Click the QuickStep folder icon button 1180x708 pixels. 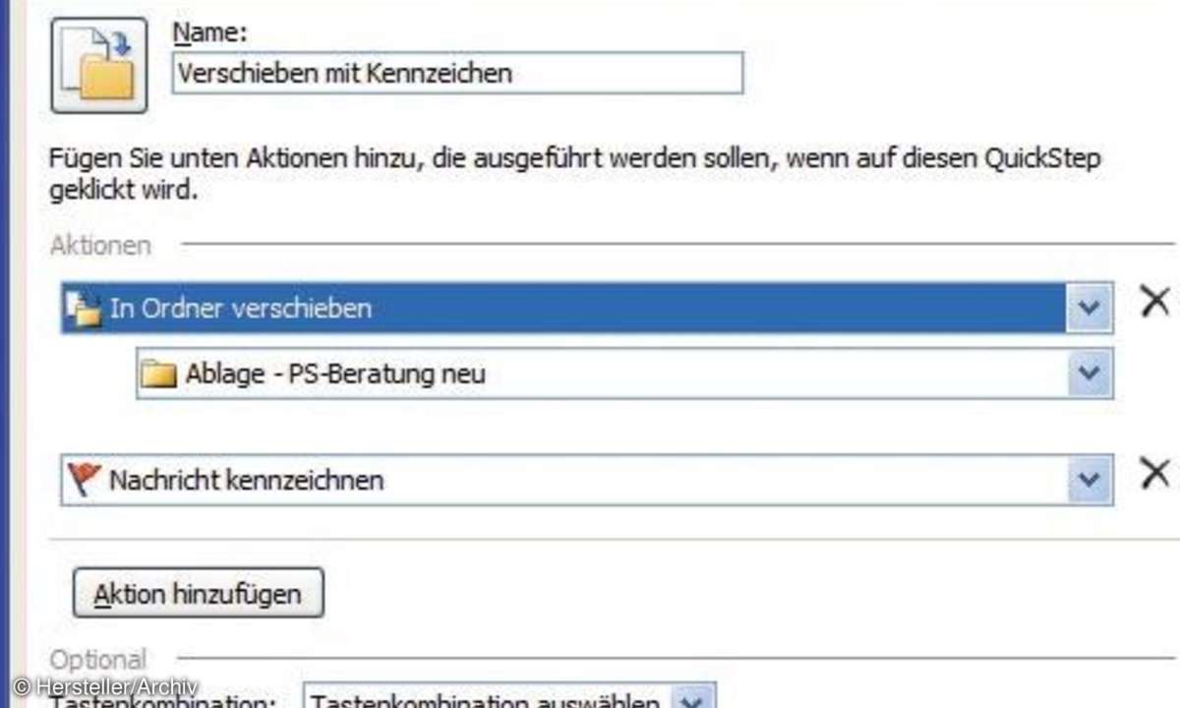[x=99, y=65]
